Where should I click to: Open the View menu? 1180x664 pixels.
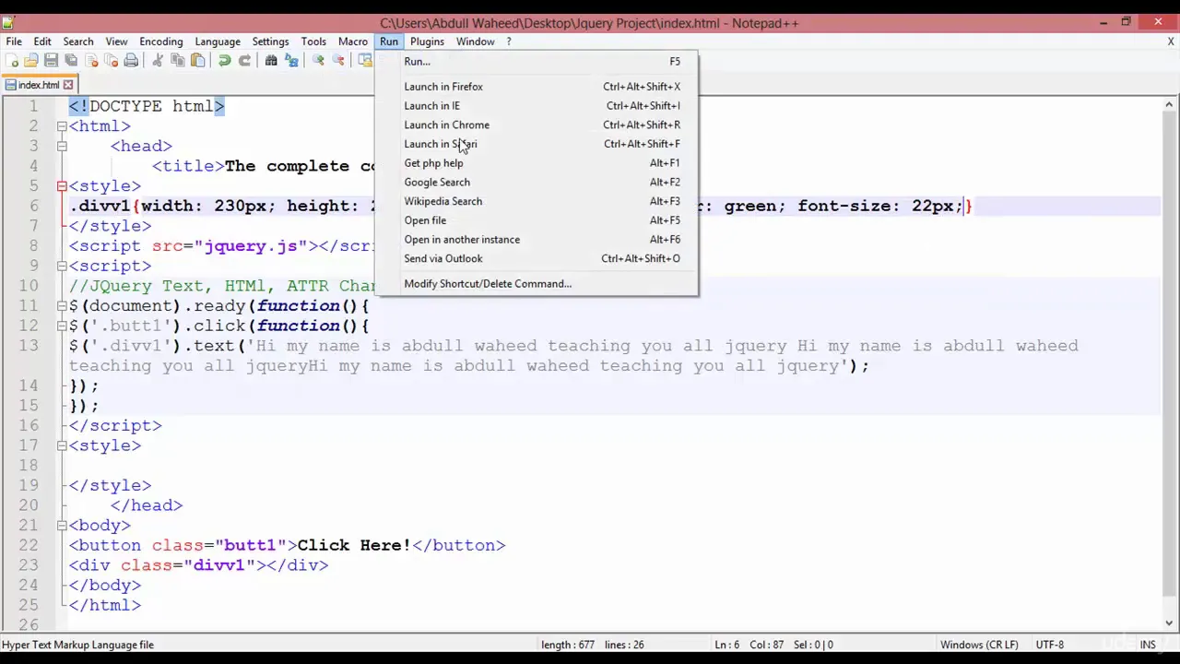(116, 41)
